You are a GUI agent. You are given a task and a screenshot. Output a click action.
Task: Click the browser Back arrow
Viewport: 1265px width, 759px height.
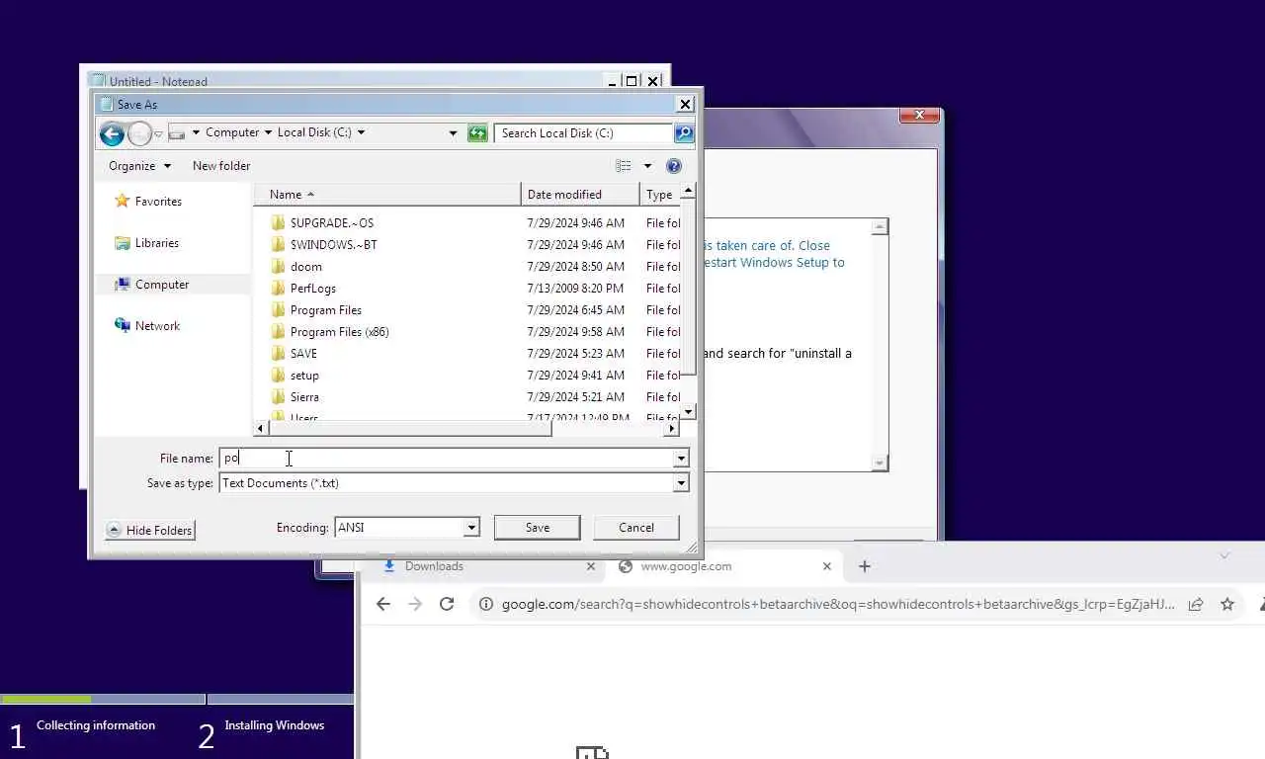click(x=383, y=604)
